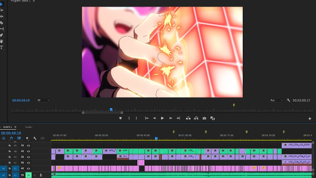Click the Lift button
This screenshot has width=316, height=178.
[x=188, y=118]
